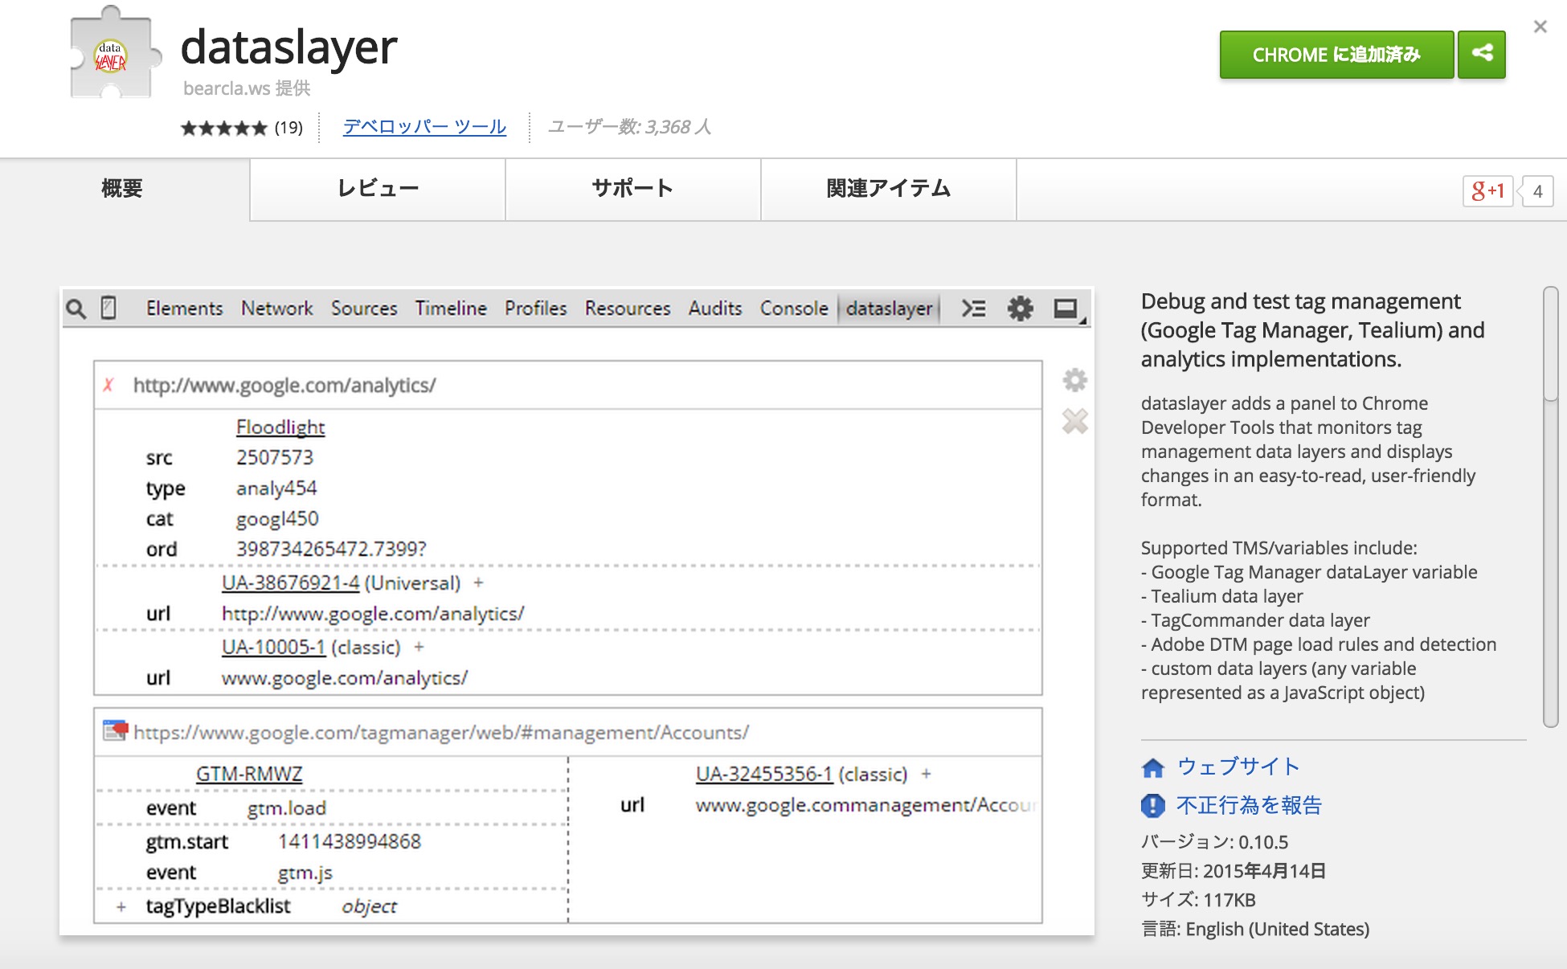Click the show console drawer icon
The image size is (1567, 969).
click(x=974, y=309)
